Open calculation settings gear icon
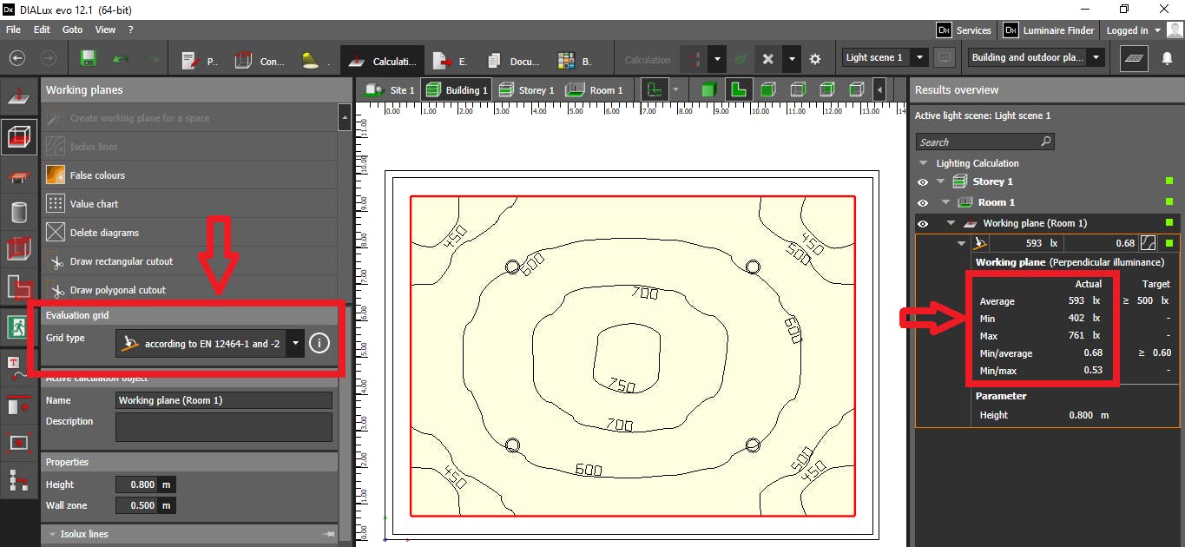 pos(814,60)
